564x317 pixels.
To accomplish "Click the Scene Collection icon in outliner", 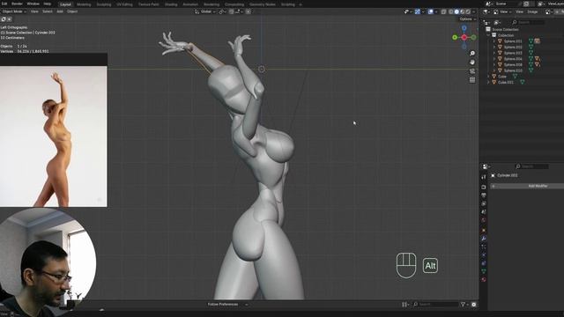I will [x=488, y=29].
